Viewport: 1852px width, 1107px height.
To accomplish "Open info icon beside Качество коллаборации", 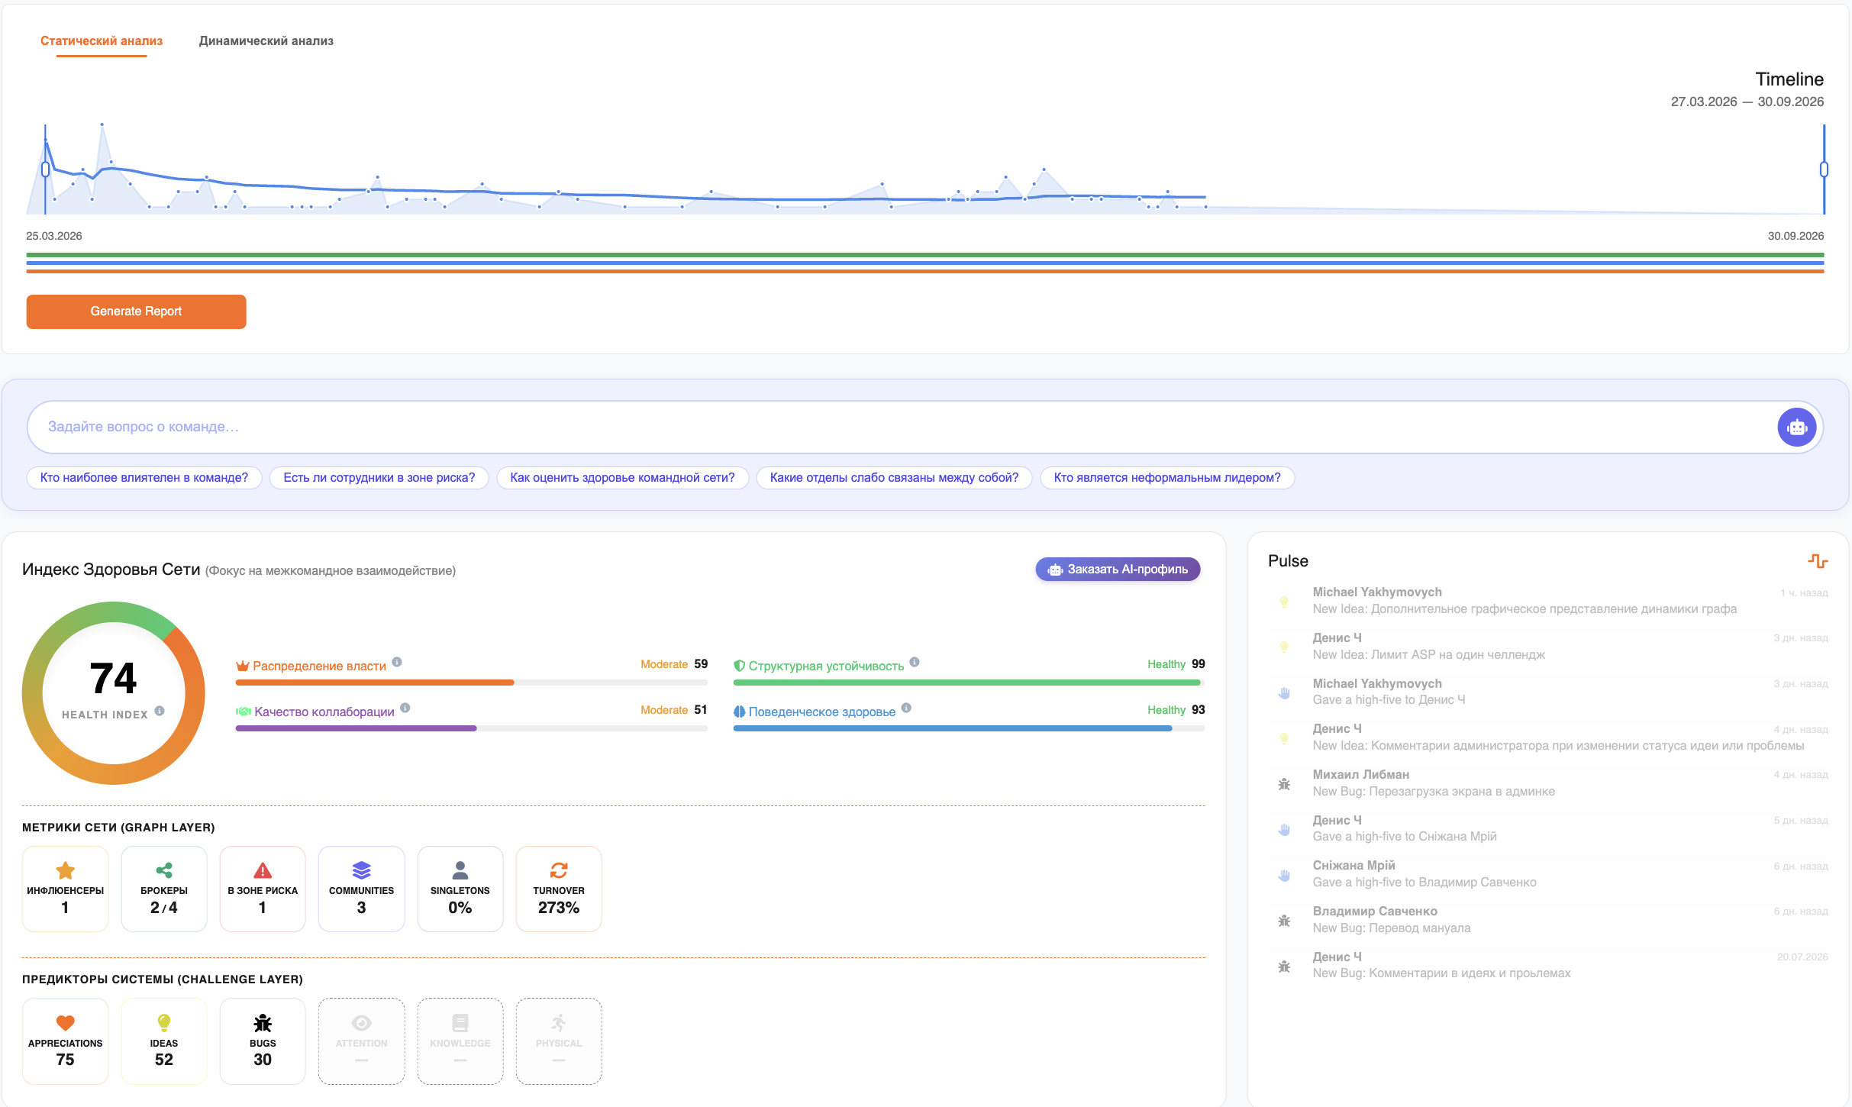I will 405,708.
